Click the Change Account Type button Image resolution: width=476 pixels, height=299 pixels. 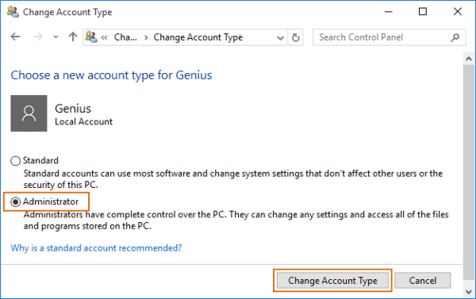(x=332, y=281)
